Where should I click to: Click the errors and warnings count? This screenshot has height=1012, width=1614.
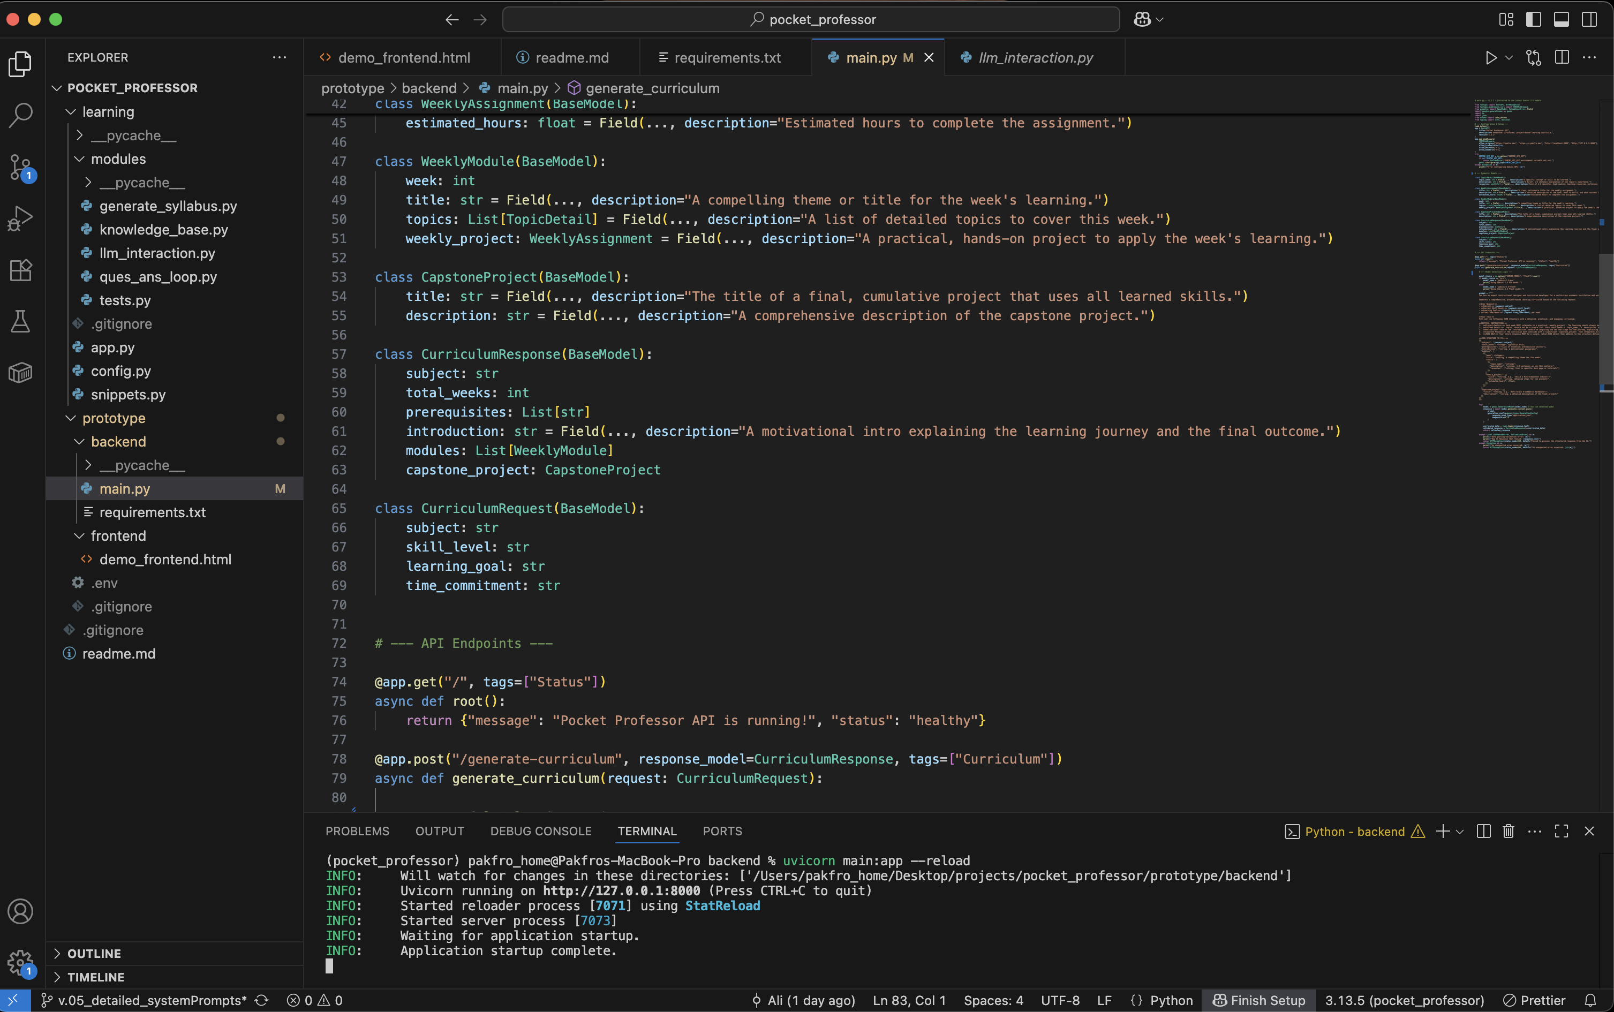315,1000
